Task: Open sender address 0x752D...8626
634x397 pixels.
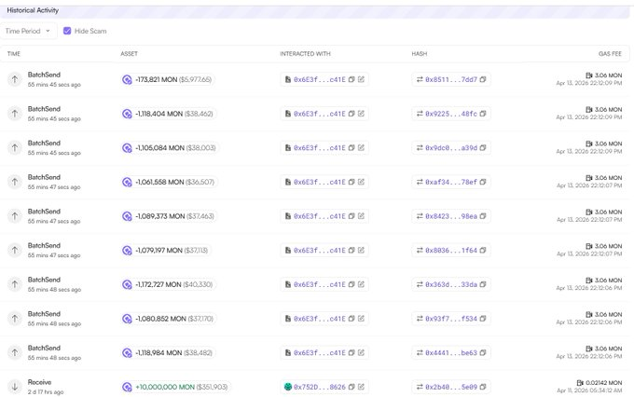Action: click(x=320, y=388)
